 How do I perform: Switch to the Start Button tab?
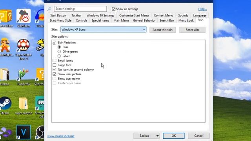coord(58,16)
